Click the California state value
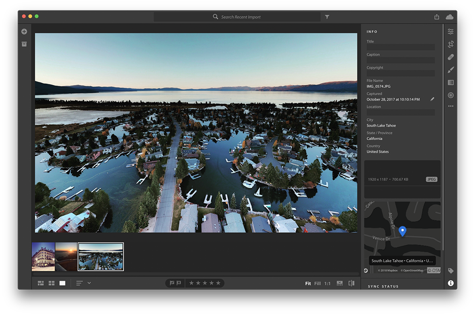This screenshot has height=315, width=475. pyautogui.click(x=374, y=138)
